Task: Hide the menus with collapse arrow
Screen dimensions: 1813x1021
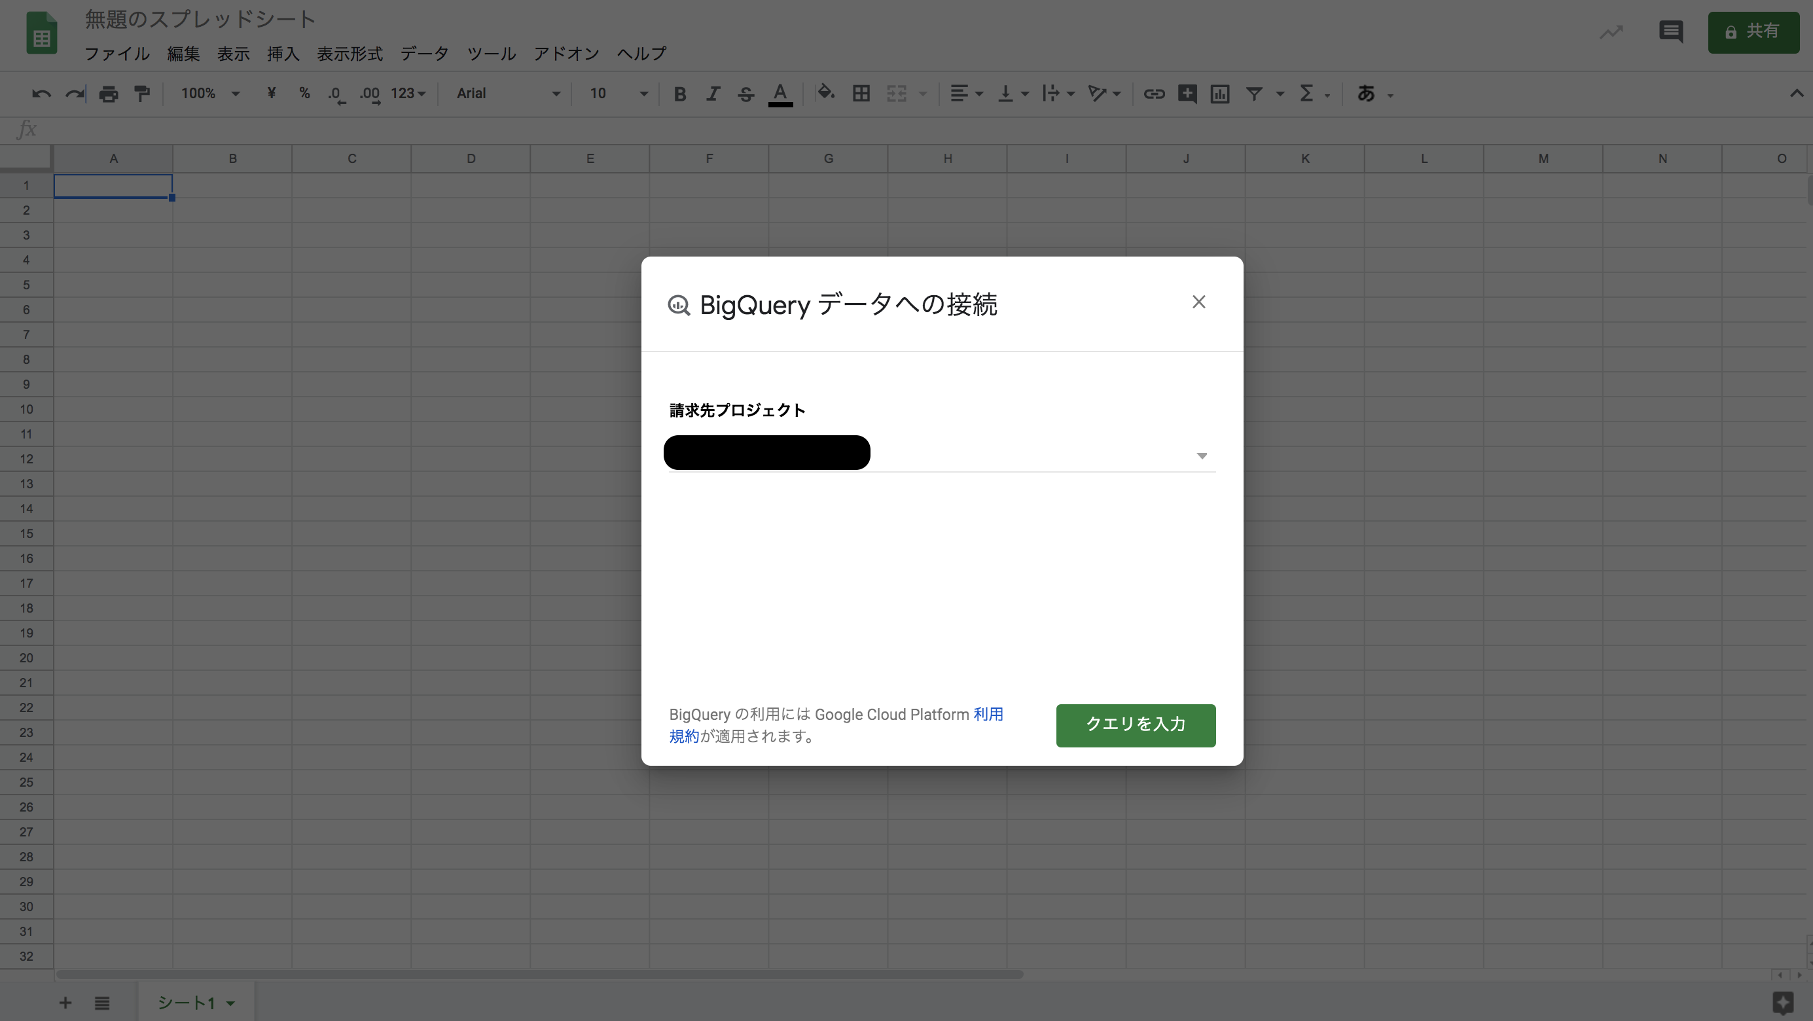Action: (1796, 94)
